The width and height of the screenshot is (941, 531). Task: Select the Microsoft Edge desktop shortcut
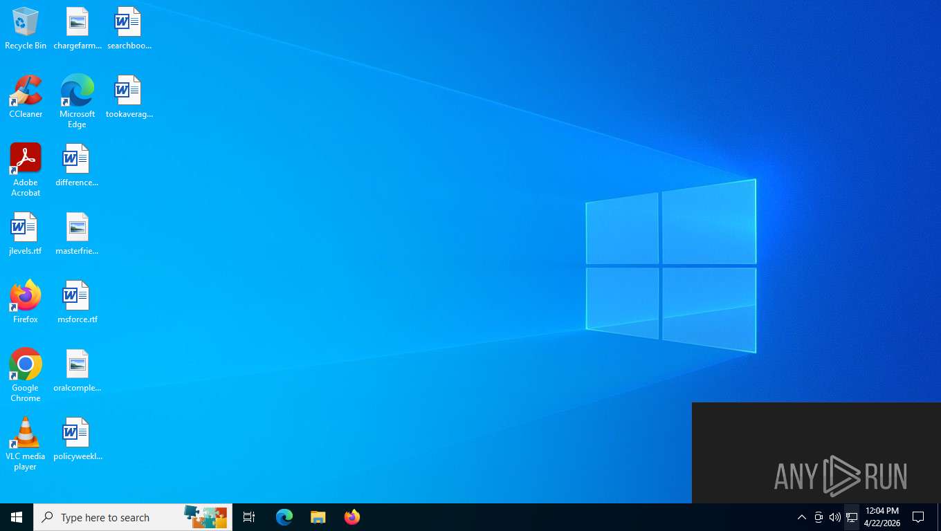point(77,101)
